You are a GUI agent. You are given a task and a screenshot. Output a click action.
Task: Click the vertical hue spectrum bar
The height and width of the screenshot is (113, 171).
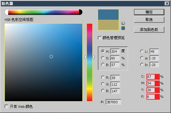[x=90, y=62]
